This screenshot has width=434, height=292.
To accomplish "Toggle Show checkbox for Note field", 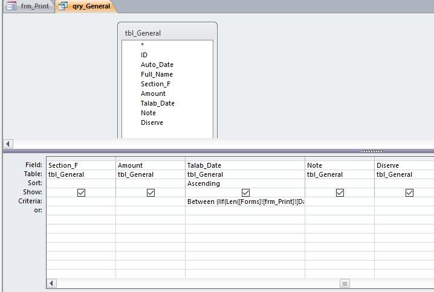I will click(x=340, y=192).
